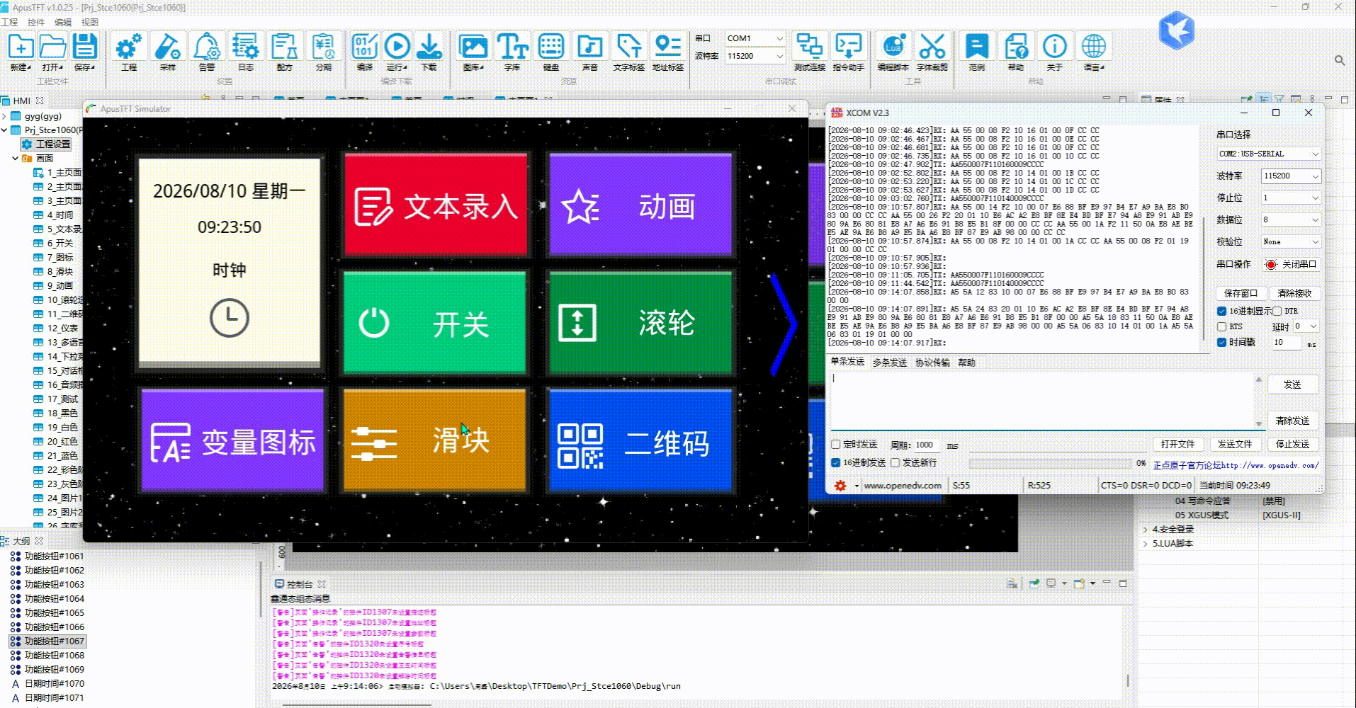This screenshot has width=1356, height=708.
Task: Open the 延时 delay dropdown in XCOM
Action: click(1306, 326)
